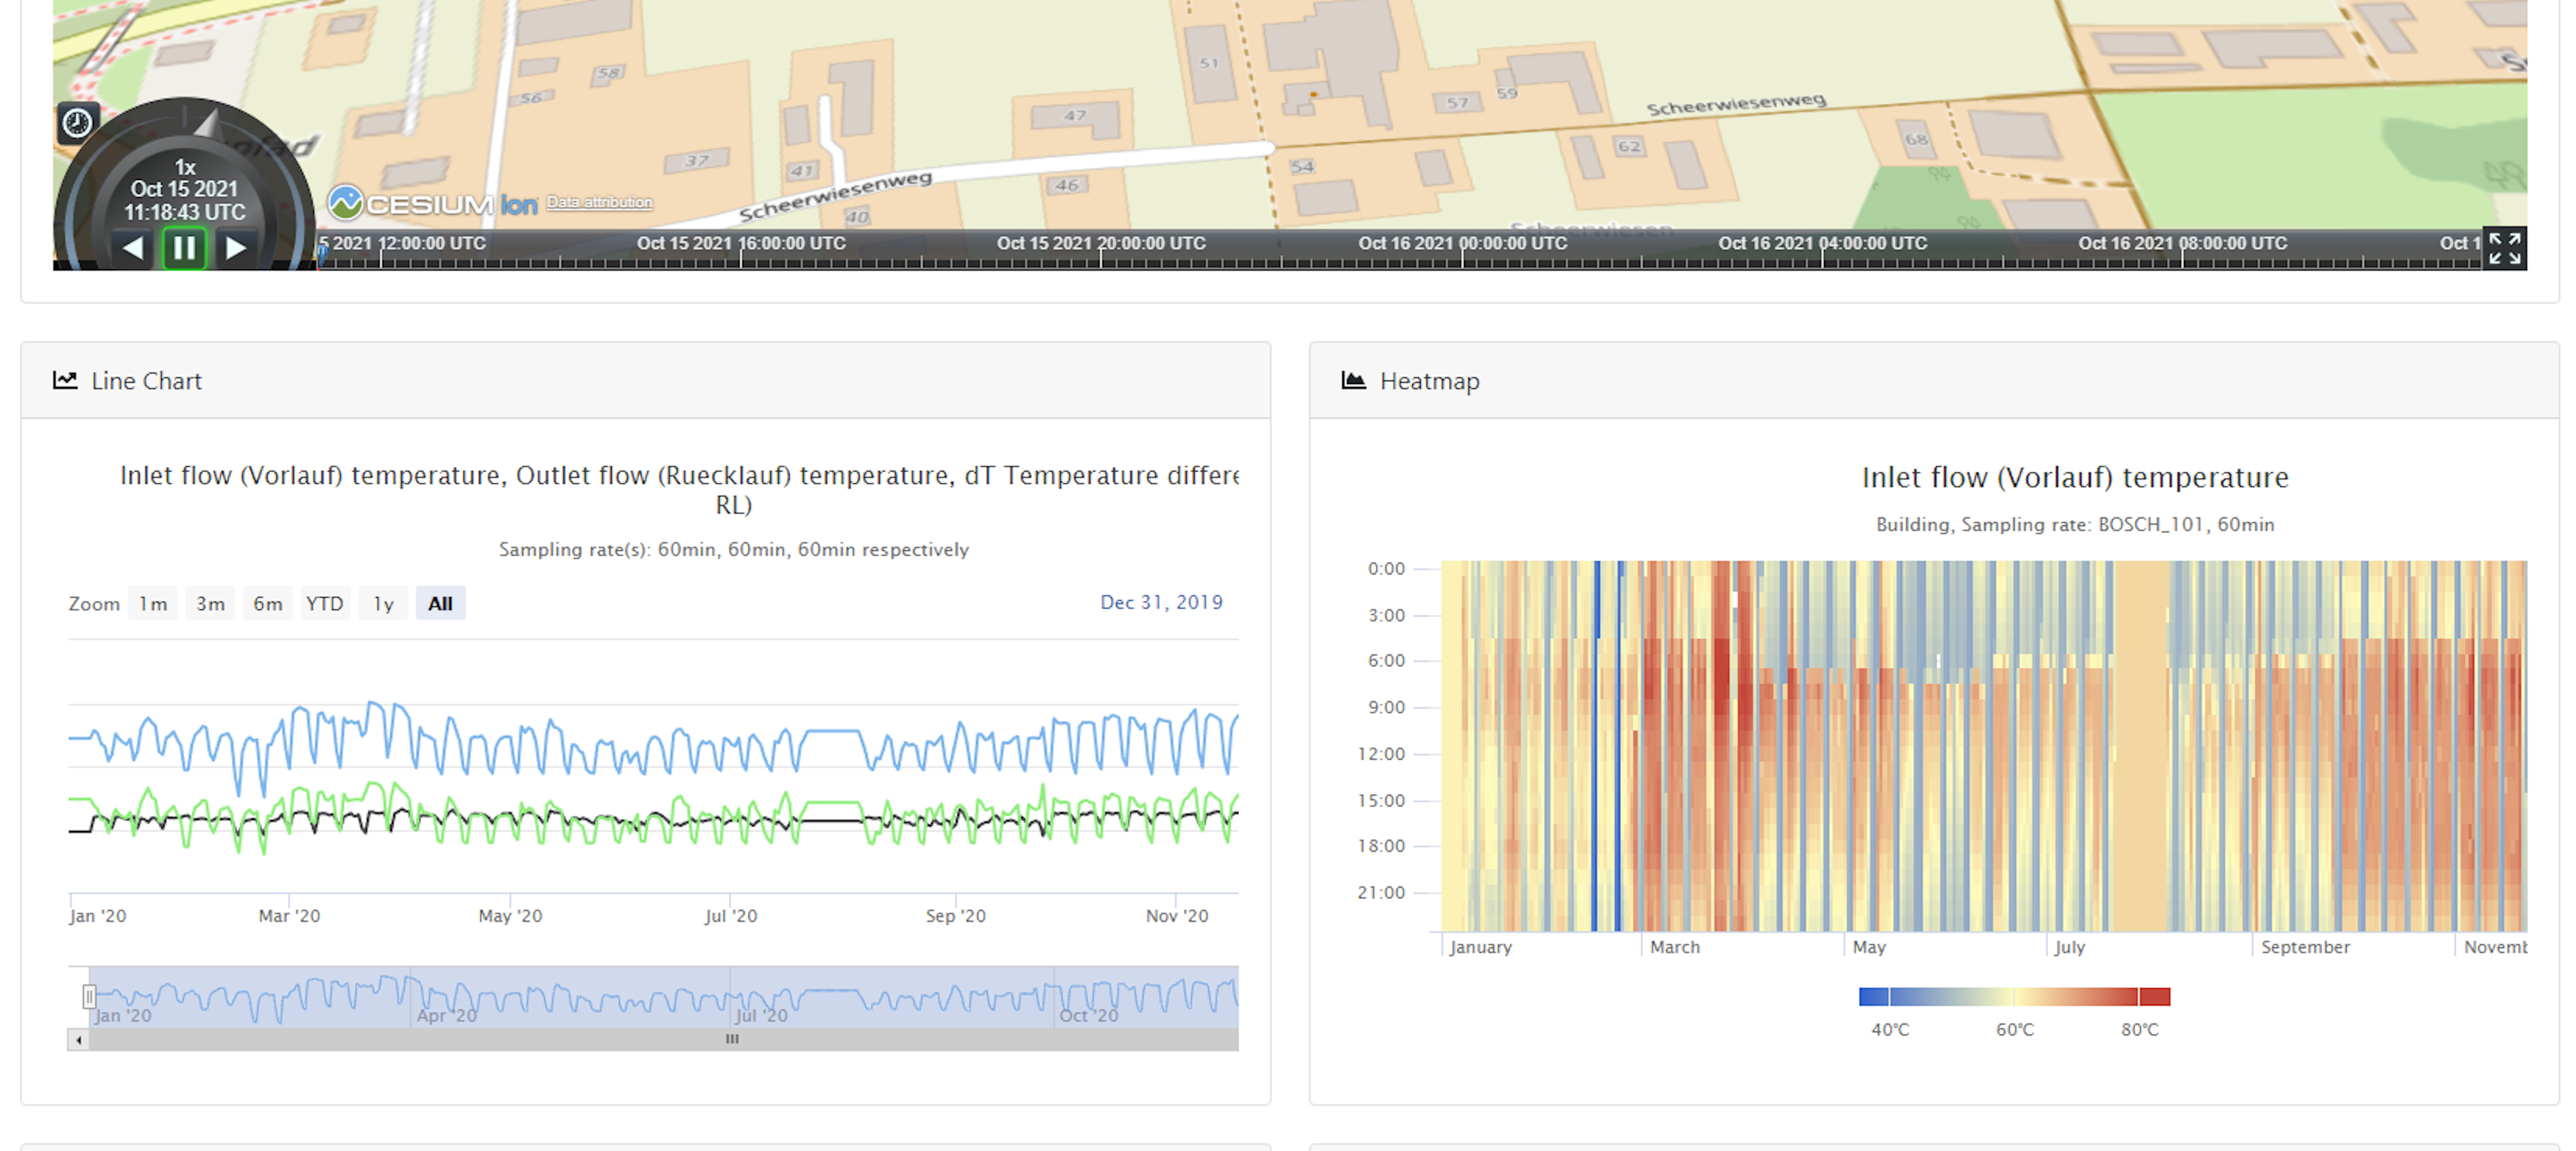
Task: Click the 60°C legend label
Action: (x=2015, y=1030)
